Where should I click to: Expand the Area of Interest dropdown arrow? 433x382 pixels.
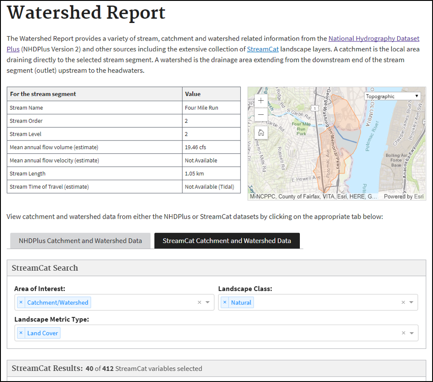(x=208, y=303)
